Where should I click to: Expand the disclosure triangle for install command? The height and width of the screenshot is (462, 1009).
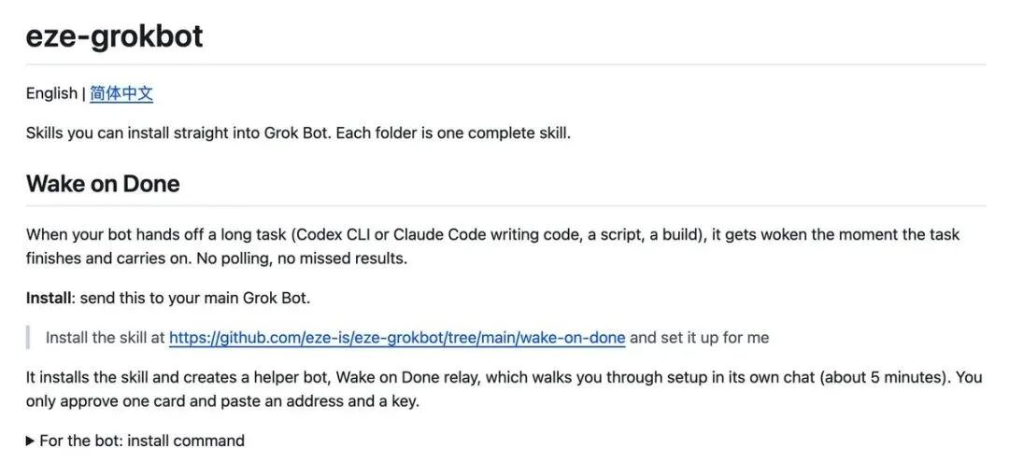point(30,441)
